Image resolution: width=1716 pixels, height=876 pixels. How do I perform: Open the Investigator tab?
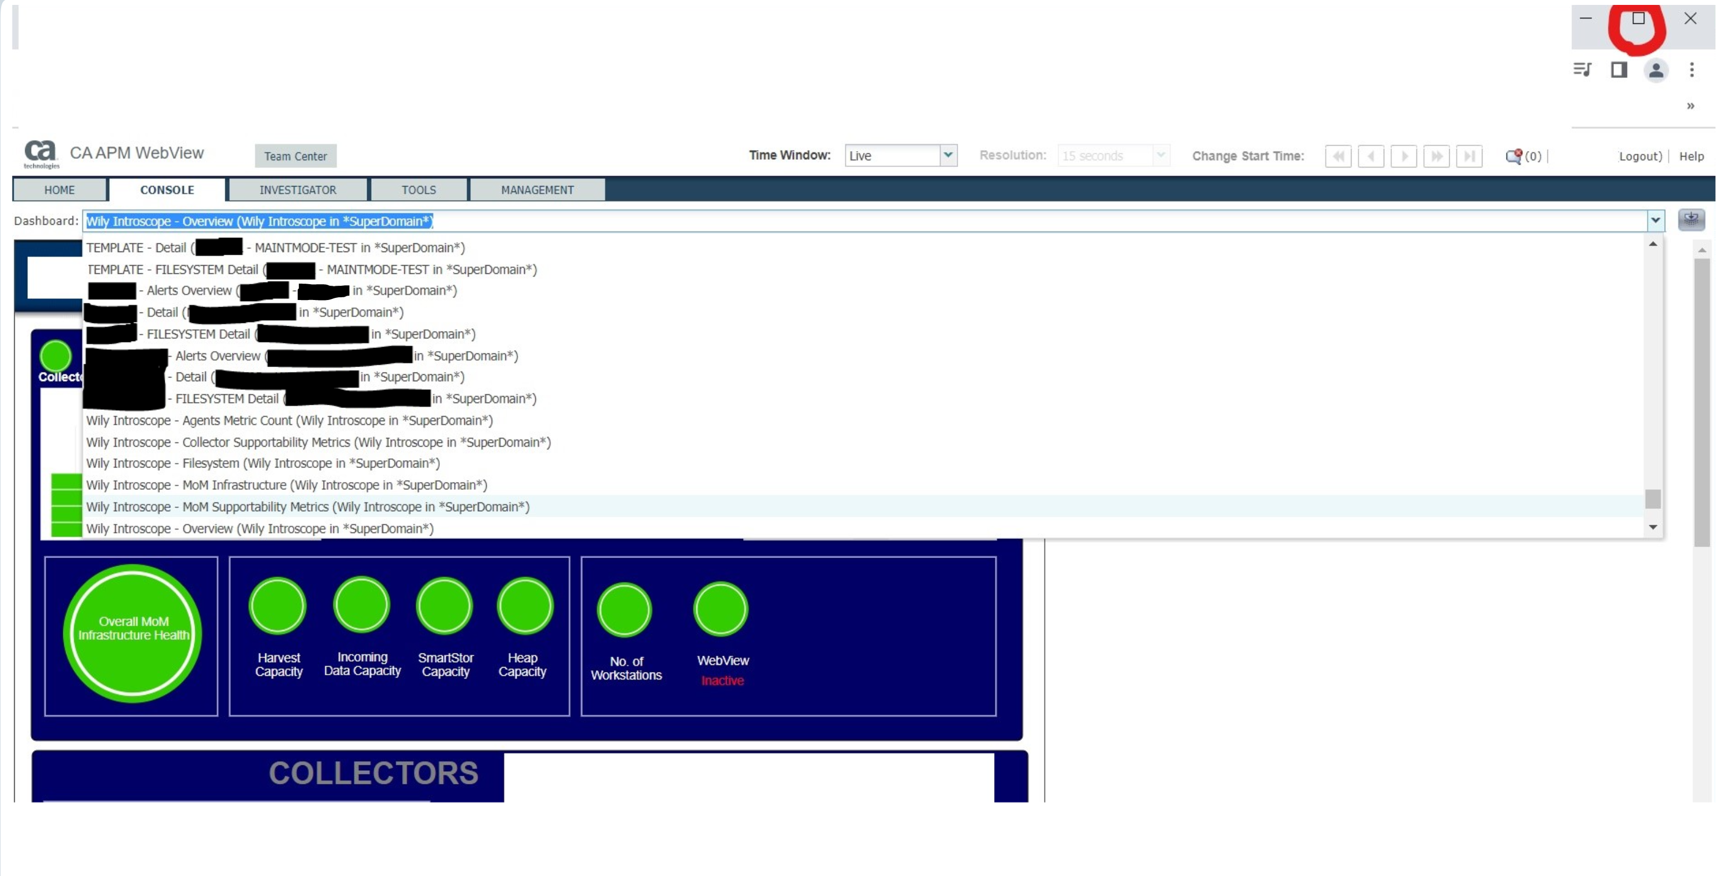[x=296, y=190]
